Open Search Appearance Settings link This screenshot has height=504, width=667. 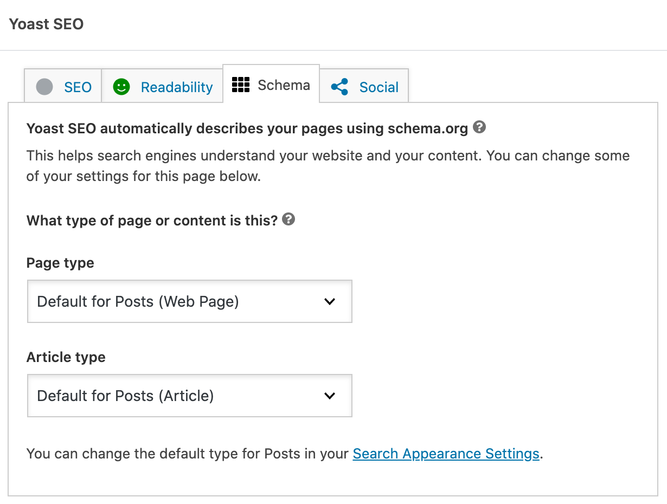[x=445, y=454]
